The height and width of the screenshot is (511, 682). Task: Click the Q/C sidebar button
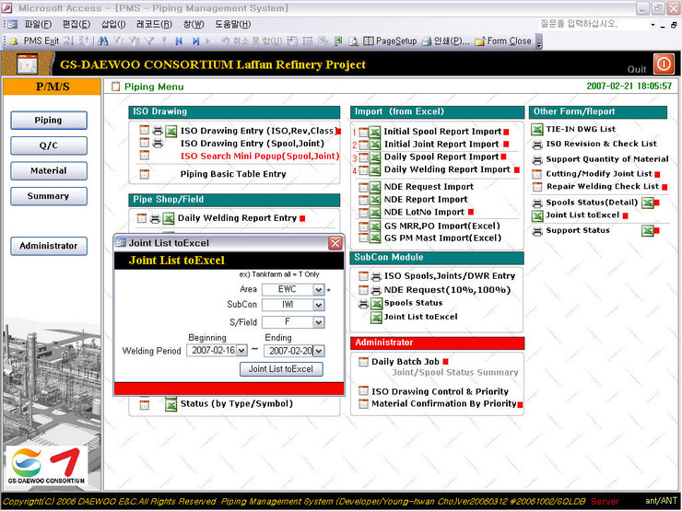tap(49, 145)
